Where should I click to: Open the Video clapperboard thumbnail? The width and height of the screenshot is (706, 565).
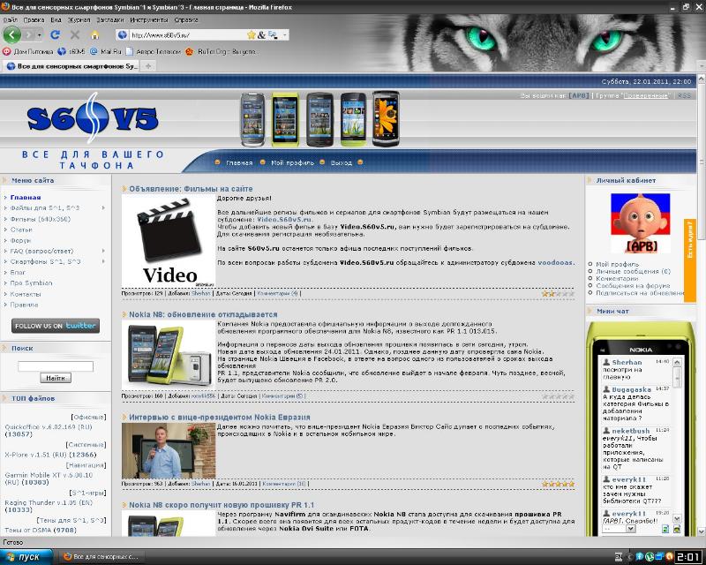[x=169, y=241]
